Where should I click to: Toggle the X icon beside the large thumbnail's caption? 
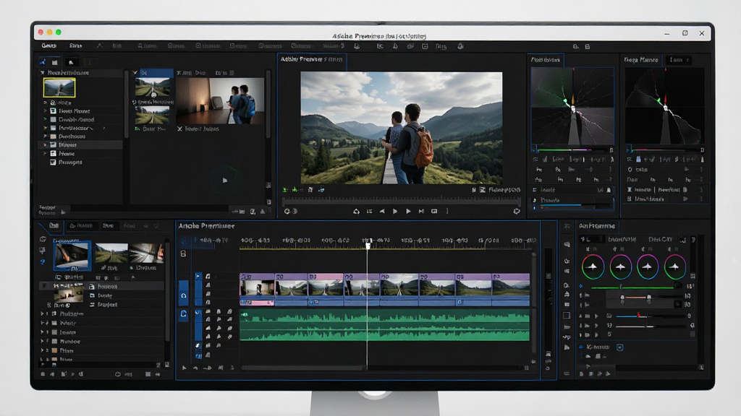click(x=179, y=129)
